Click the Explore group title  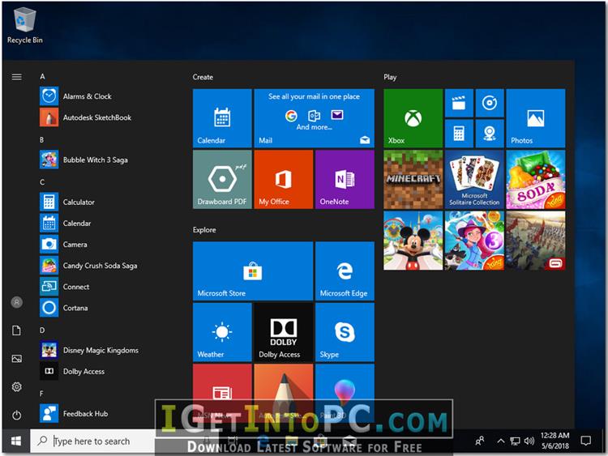204,230
